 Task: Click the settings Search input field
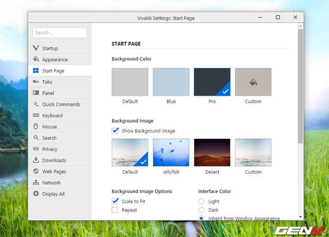click(x=60, y=32)
